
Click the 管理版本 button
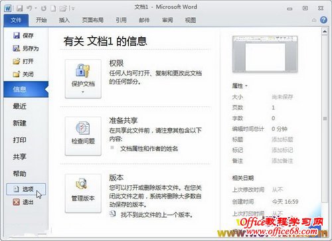click(83, 193)
